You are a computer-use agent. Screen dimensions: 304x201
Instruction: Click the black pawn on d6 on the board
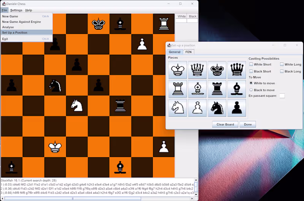click(x=77, y=65)
